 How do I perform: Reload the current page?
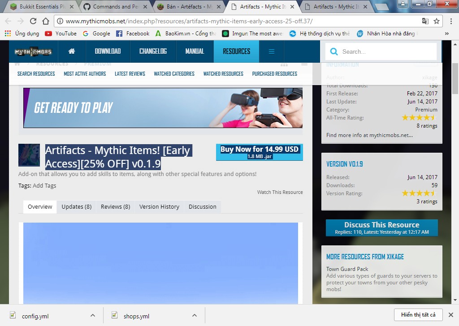point(33,21)
